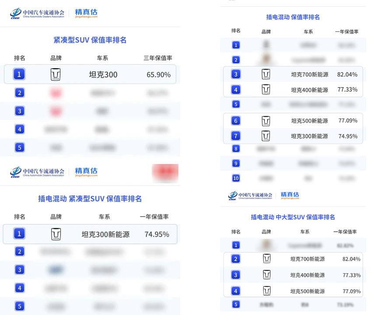Click 坦克500新能源 in the rank 4 row

point(307,291)
